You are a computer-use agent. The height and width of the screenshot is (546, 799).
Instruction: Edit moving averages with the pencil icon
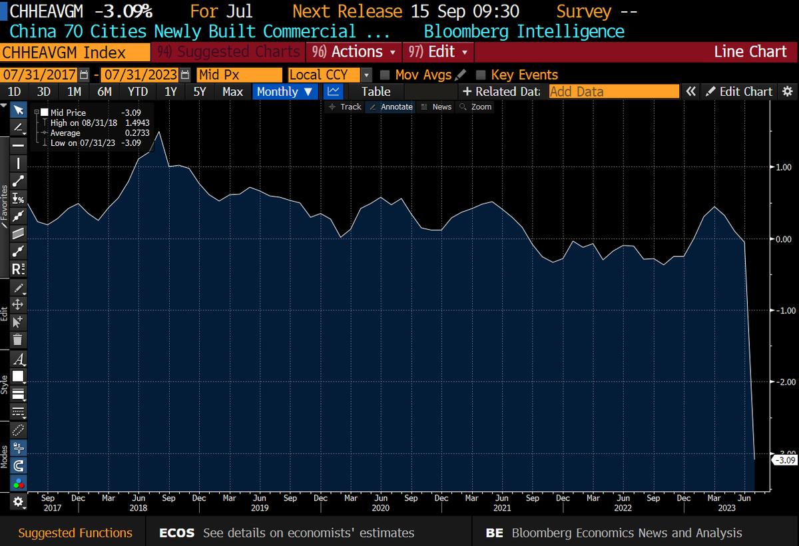[x=461, y=75]
